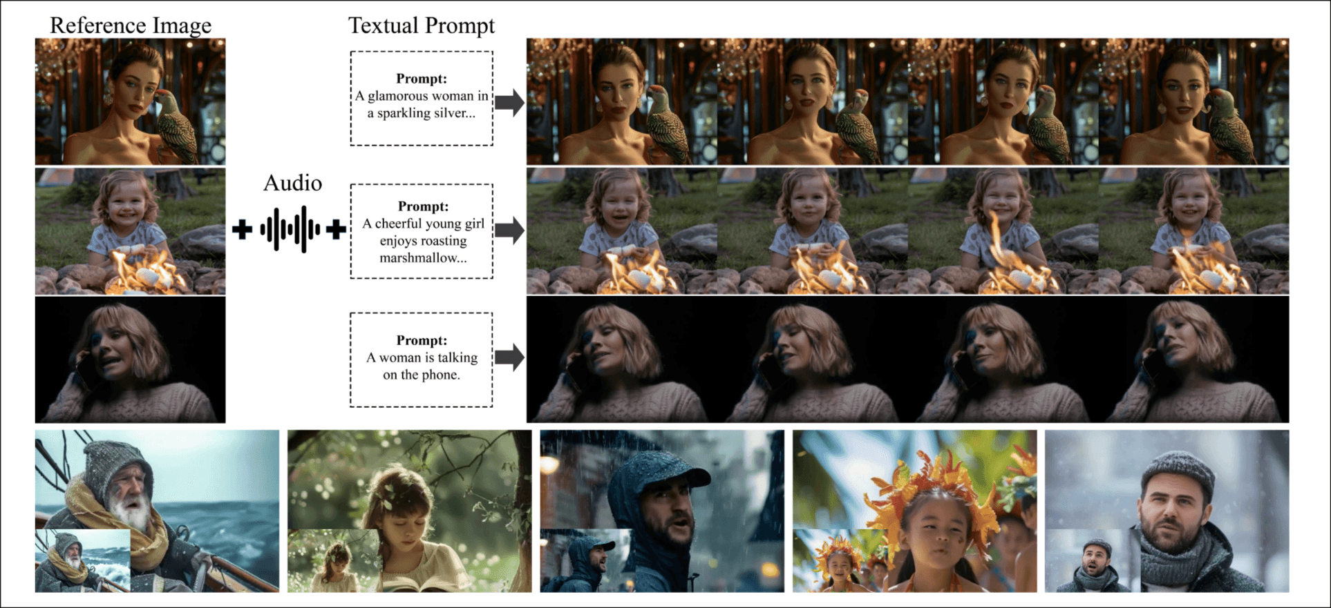The image size is (1331, 608).
Task: Click the 'Audio' label
Action: pyautogui.click(x=292, y=183)
